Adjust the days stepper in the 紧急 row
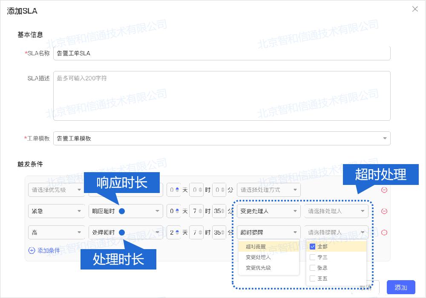This screenshot has width=426, height=298. coord(177,211)
